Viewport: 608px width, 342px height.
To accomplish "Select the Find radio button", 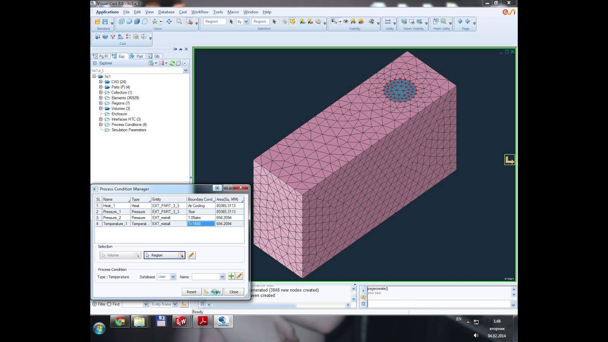I will coord(109,304).
